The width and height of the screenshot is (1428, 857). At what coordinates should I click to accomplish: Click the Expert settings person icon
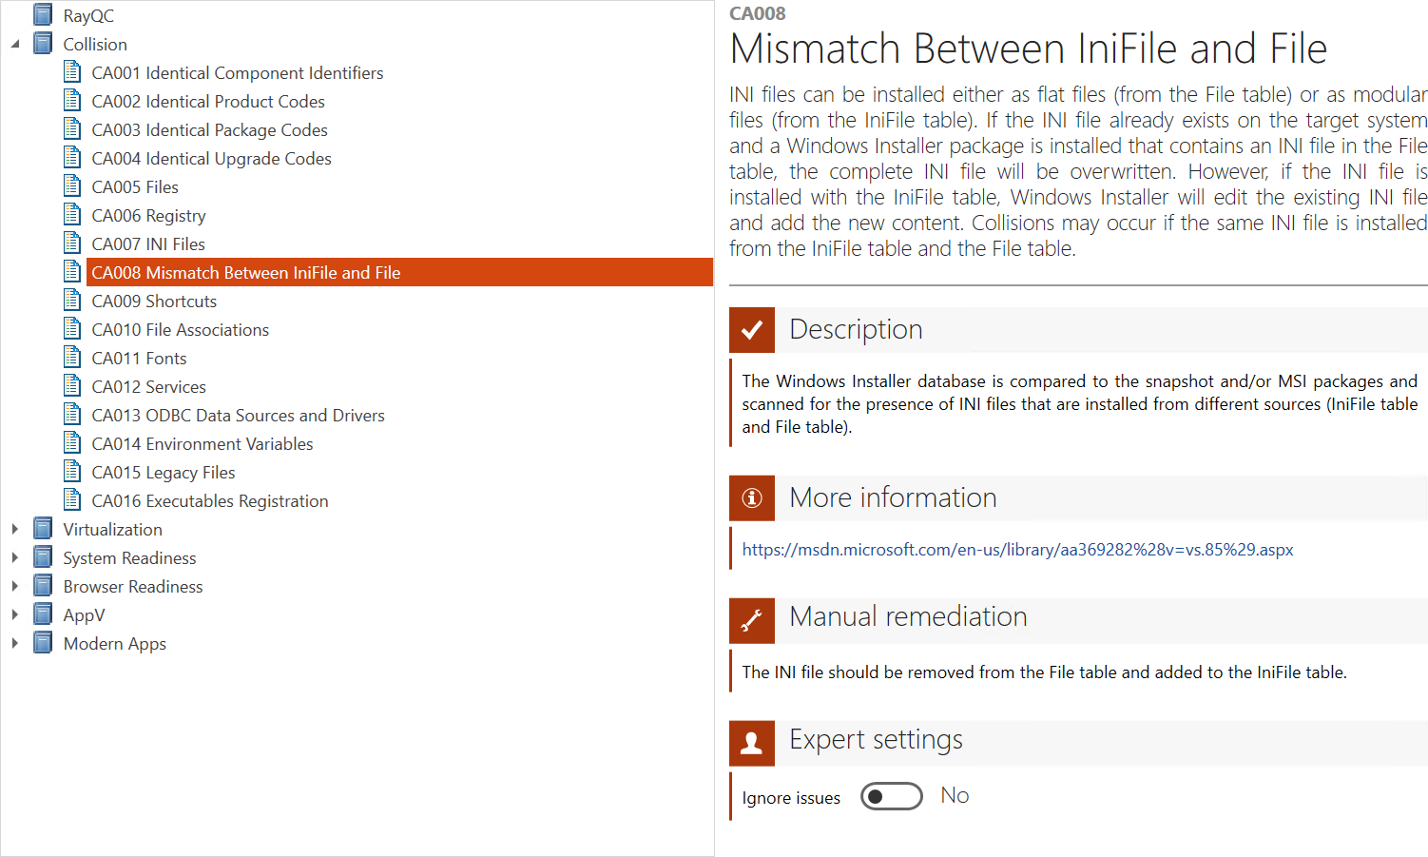[751, 744]
